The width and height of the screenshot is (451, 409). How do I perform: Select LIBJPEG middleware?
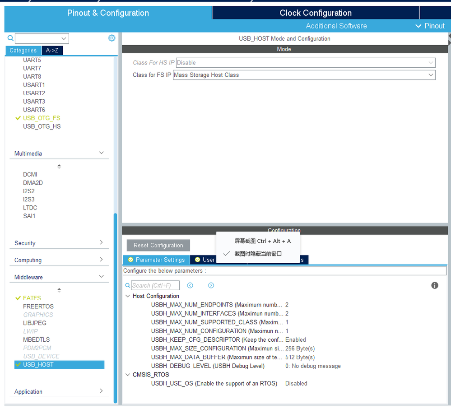click(x=34, y=323)
